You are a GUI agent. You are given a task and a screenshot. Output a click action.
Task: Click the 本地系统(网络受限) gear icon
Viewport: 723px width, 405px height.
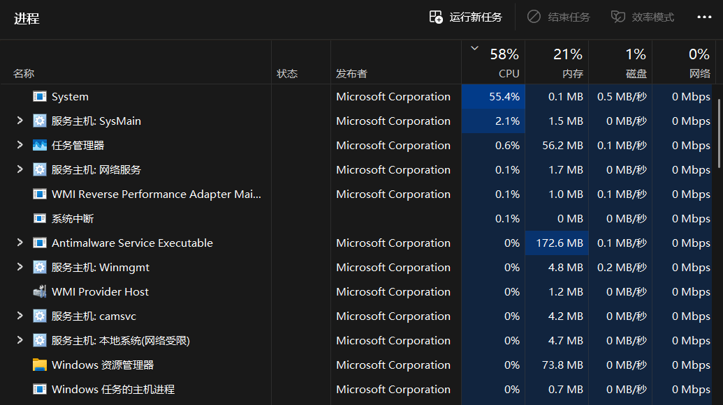[40, 341]
